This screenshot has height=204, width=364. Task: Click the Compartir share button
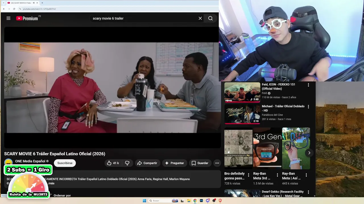tap(147, 163)
